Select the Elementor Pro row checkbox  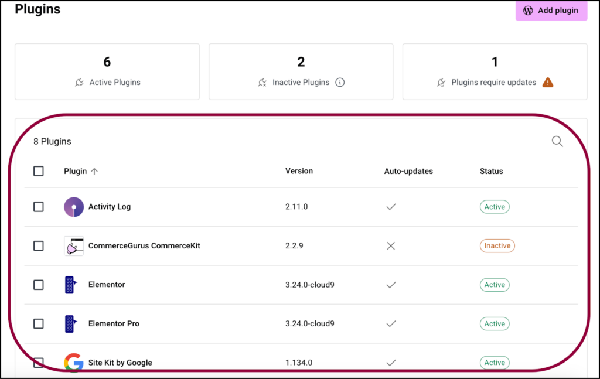point(39,324)
